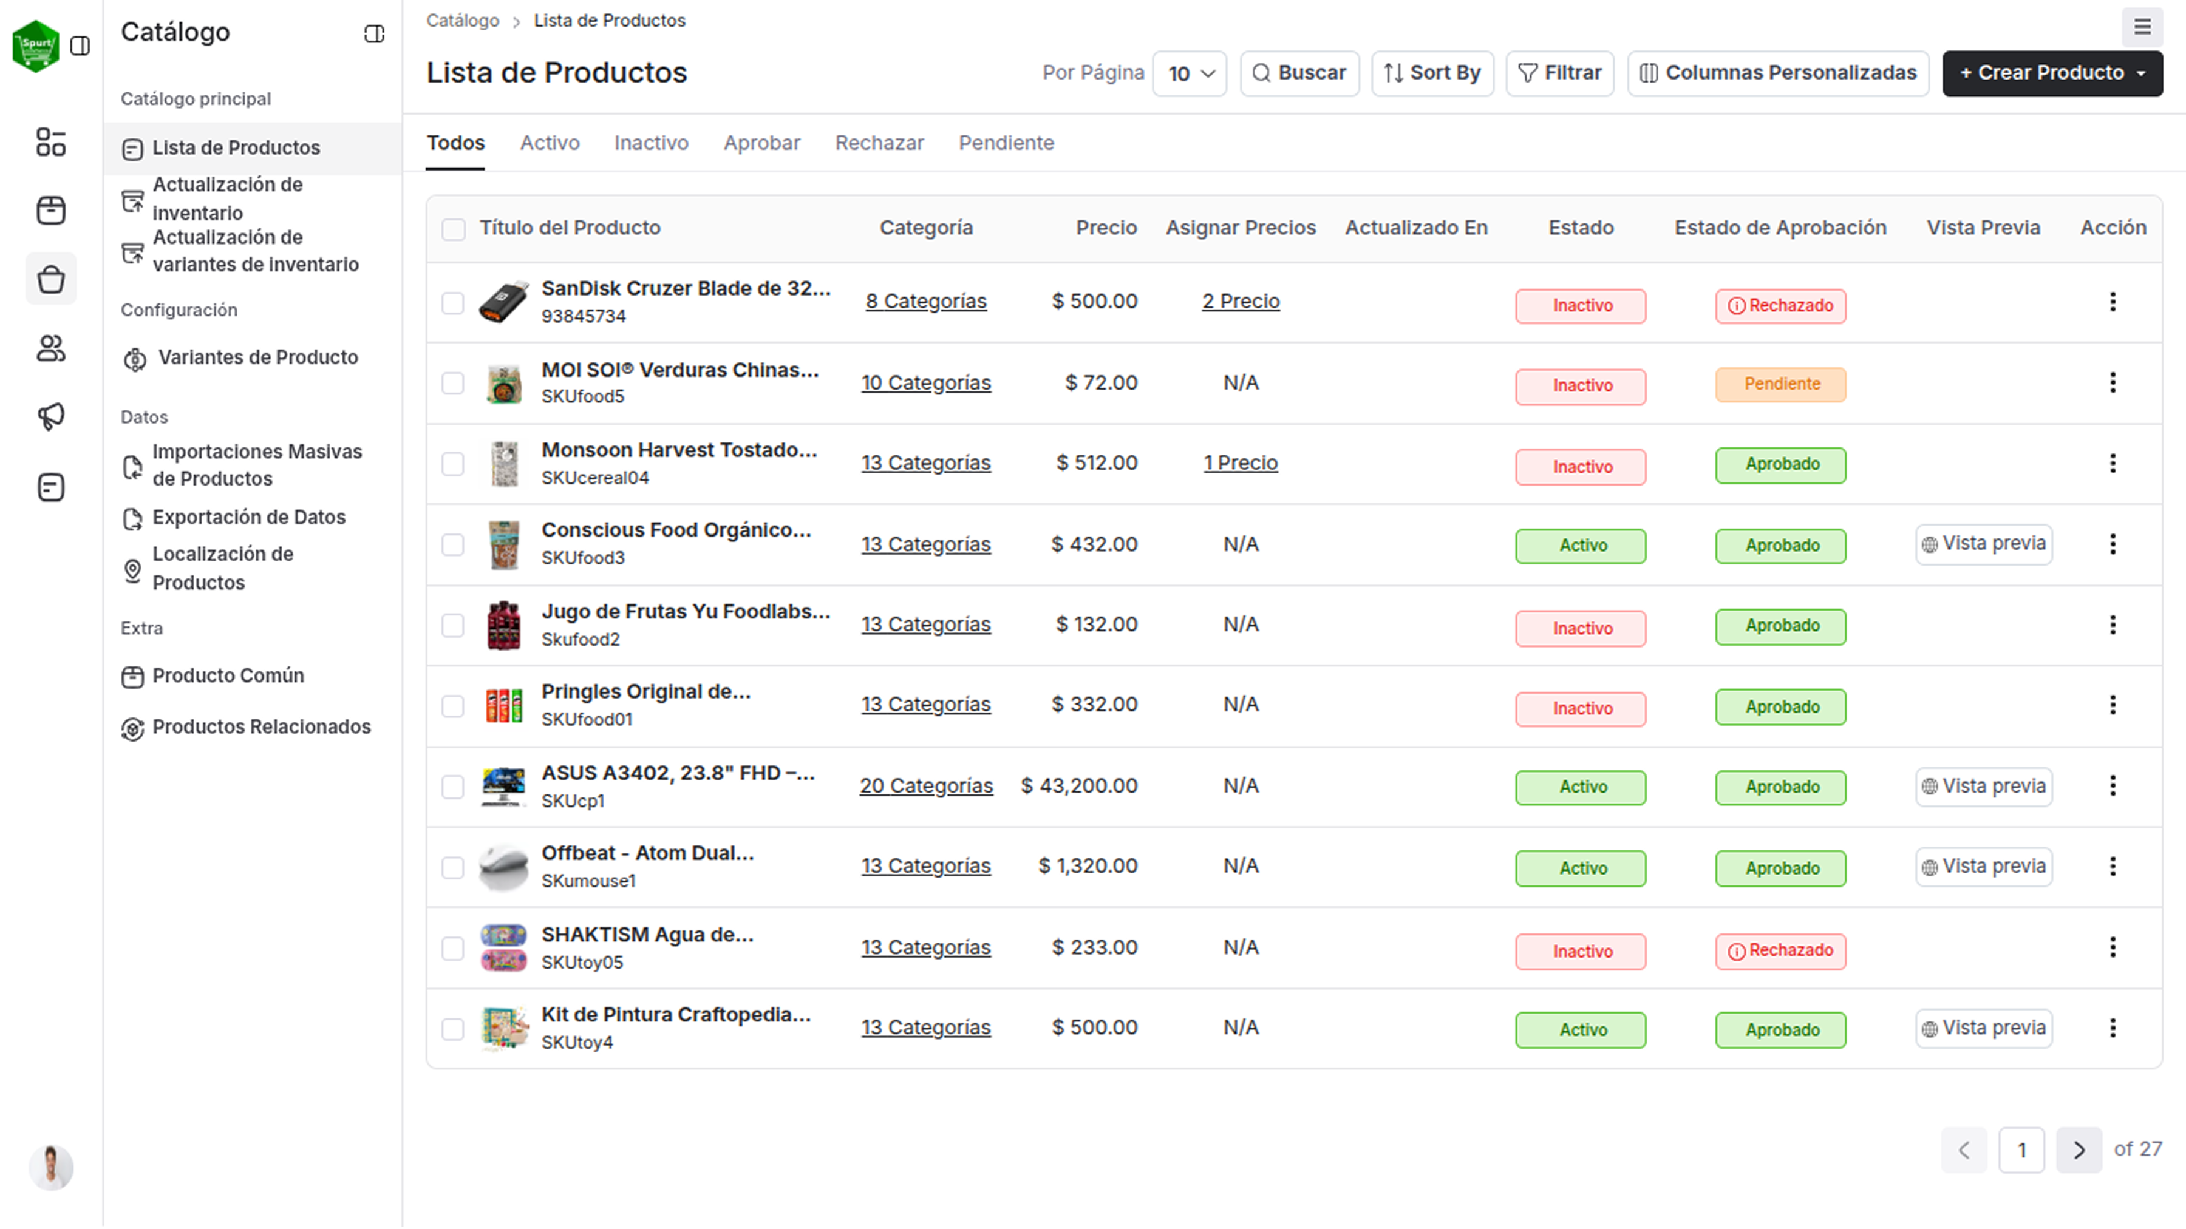Viewport: 2186px width, 1229px height.
Task: Check the SanDisk Cruzer Blade row checkbox
Action: (453, 303)
